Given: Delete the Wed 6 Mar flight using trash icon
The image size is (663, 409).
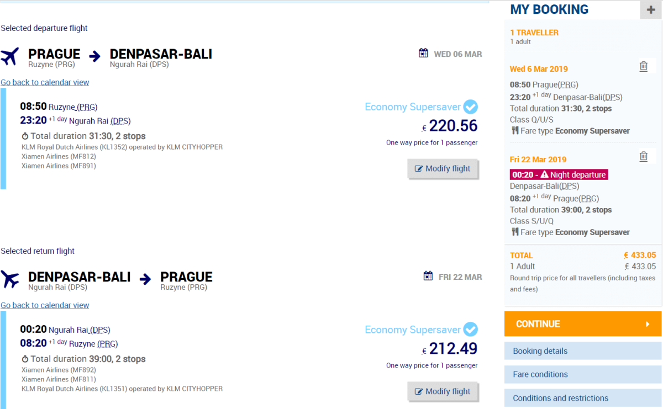Looking at the screenshot, I should coord(644,66).
